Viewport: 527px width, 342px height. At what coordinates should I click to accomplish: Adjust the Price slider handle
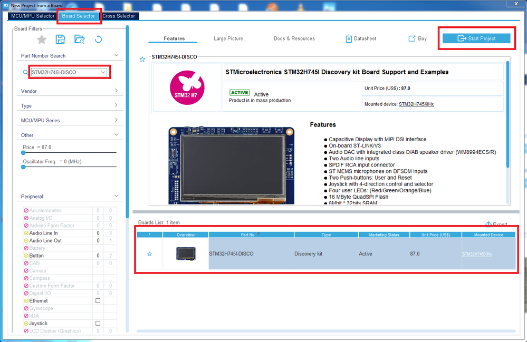tap(23, 152)
